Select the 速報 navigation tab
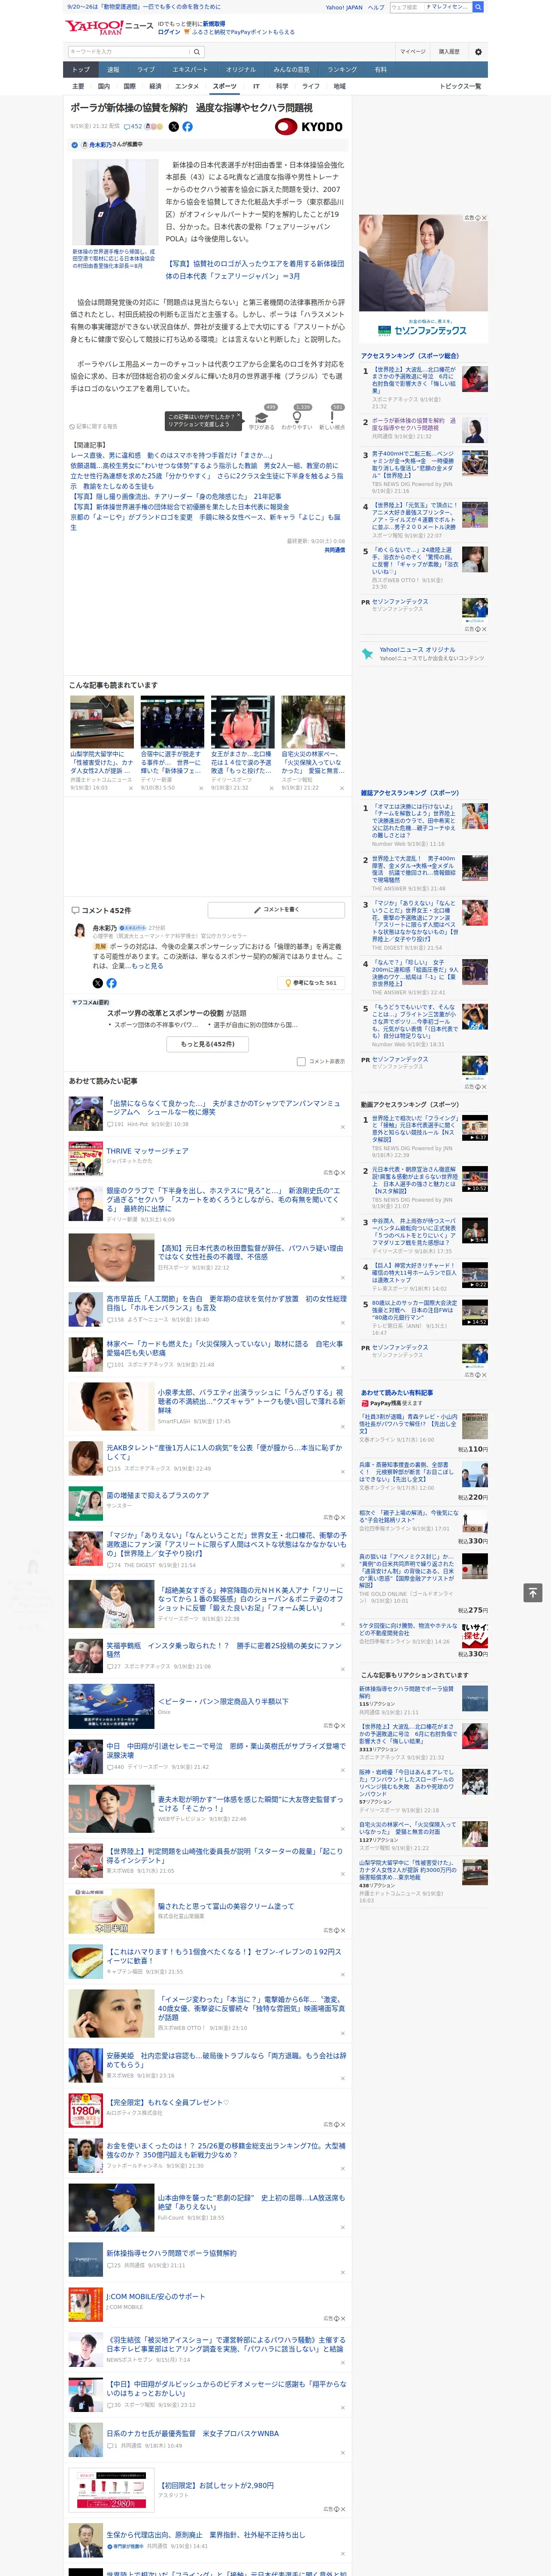Screen dimensions: 551x2576 113,70
